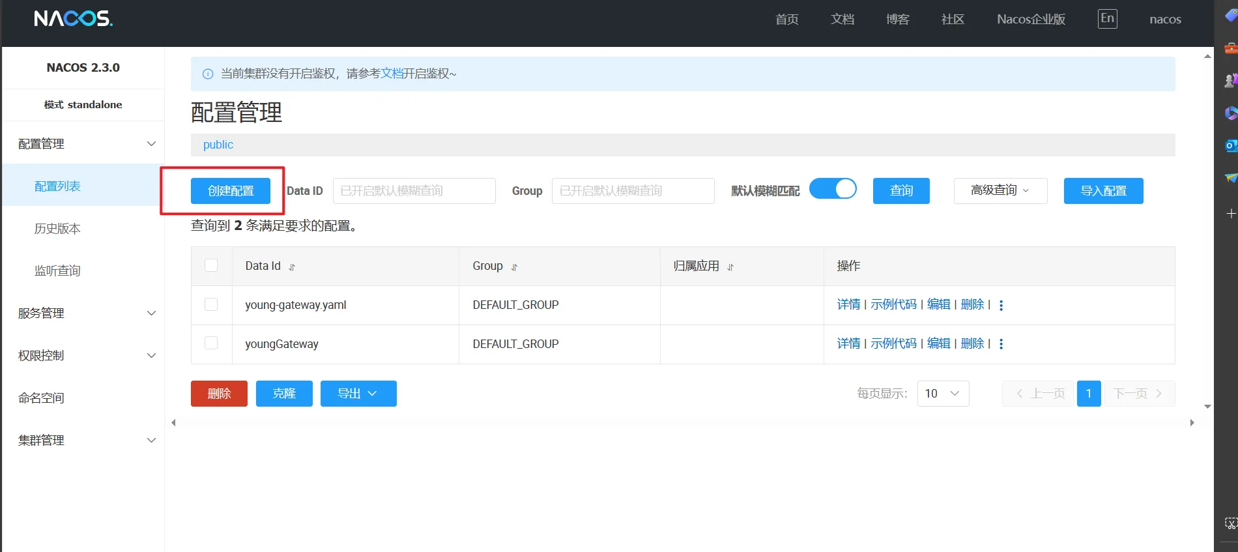Open the 导出 export dropdown
The image size is (1238, 552).
pyautogui.click(x=358, y=394)
